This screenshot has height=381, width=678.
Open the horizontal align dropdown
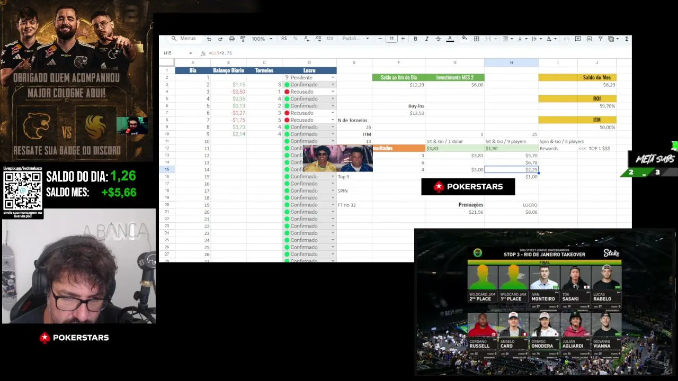tap(507, 39)
